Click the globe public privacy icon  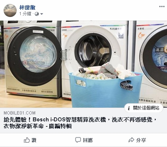pos(37,14)
